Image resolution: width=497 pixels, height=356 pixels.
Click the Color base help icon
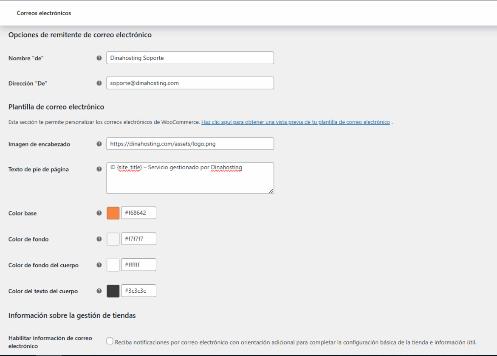tap(99, 213)
